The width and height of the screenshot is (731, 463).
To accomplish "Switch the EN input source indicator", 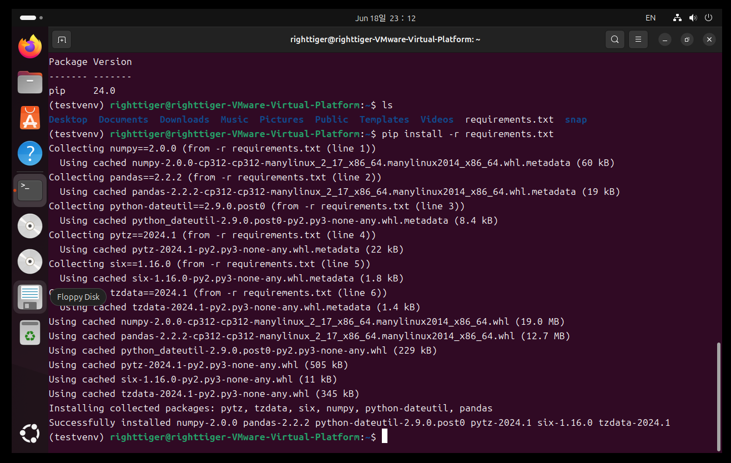I will coord(651,18).
